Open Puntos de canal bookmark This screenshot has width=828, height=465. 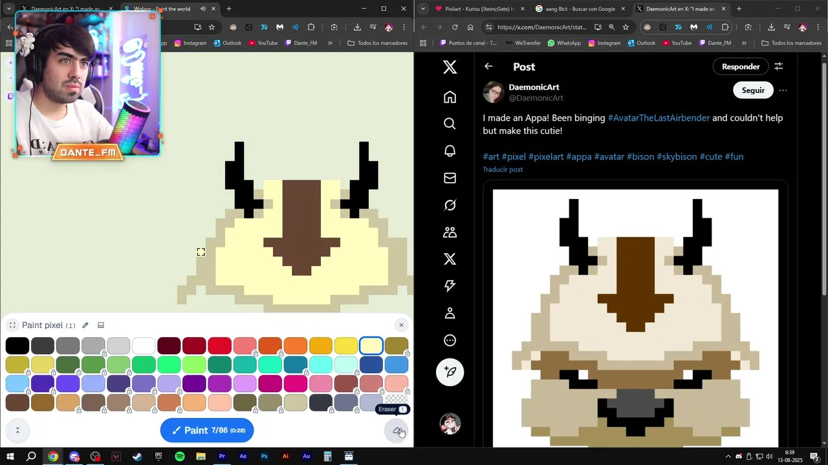[468, 43]
